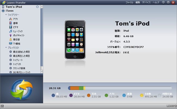Select the Tom's iPod sidebar label
This screenshot has width=177, height=109.
pyautogui.click(x=14, y=7)
